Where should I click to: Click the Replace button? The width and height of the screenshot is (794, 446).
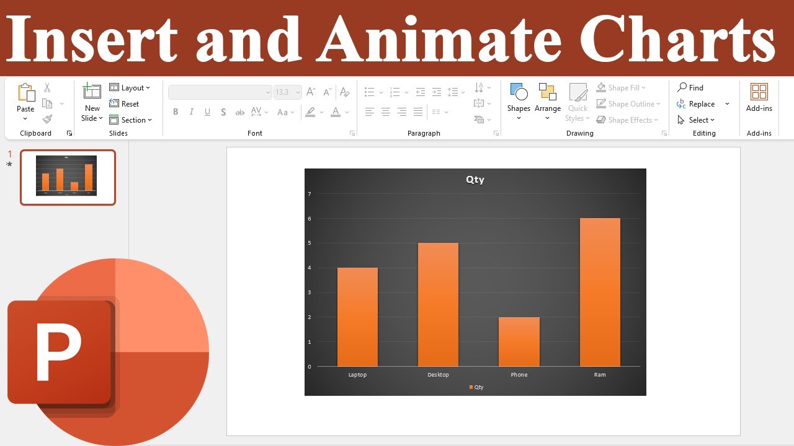point(696,103)
